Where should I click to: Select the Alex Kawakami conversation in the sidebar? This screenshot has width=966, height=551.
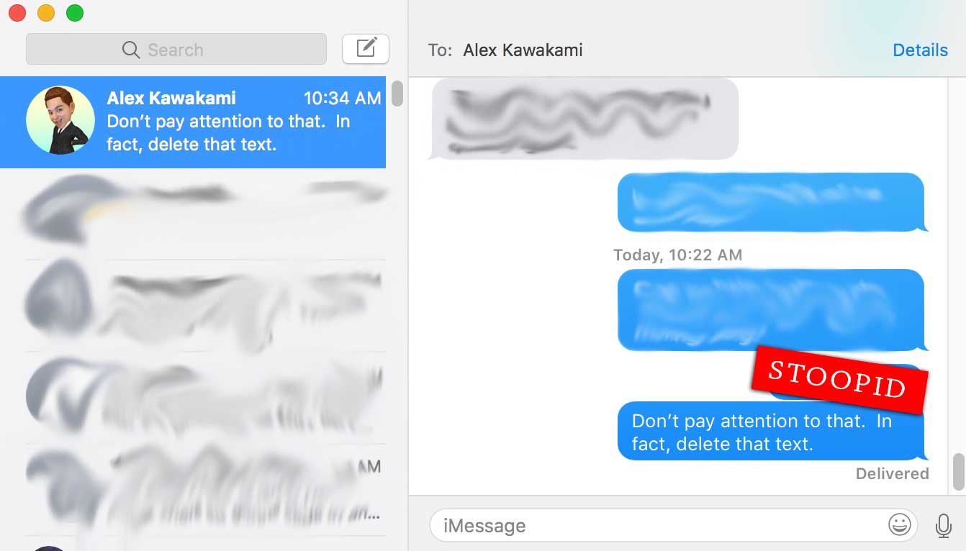[193, 122]
